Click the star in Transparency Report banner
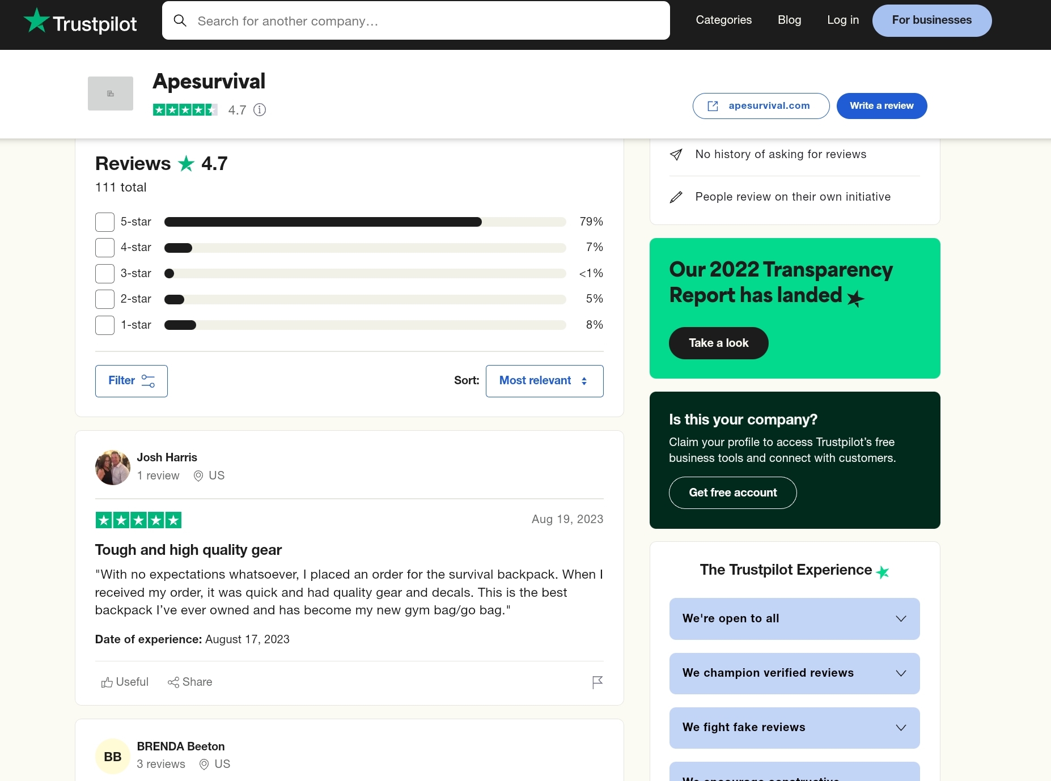This screenshot has width=1051, height=781. click(x=855, y=298)
